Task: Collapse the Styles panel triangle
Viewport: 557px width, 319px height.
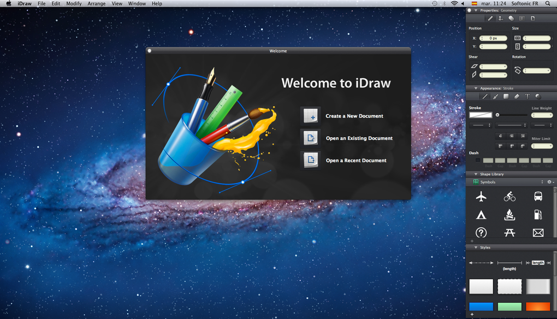Action: coord(476,247)
